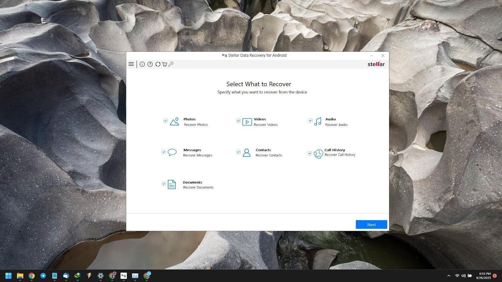Click the activation key icon in toolbar

pos(171,64)
